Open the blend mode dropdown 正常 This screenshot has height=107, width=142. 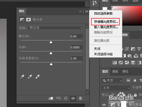tap(116, 88)
